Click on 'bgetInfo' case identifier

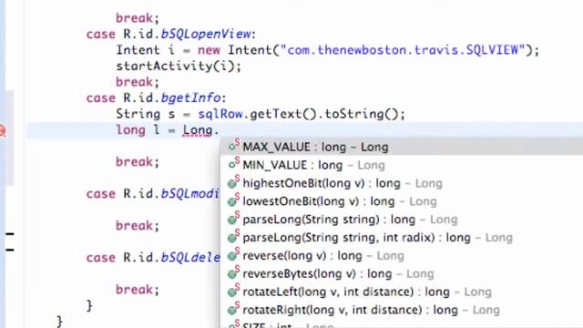pyautogui.click(x=190, y=97)
